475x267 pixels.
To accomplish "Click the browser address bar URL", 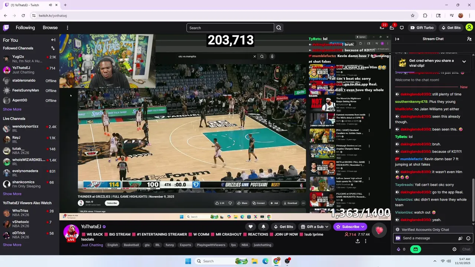I will tap(53, 16).
